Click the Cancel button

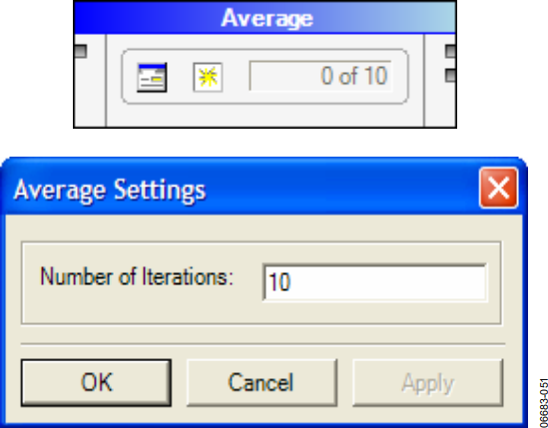[262, 382]
